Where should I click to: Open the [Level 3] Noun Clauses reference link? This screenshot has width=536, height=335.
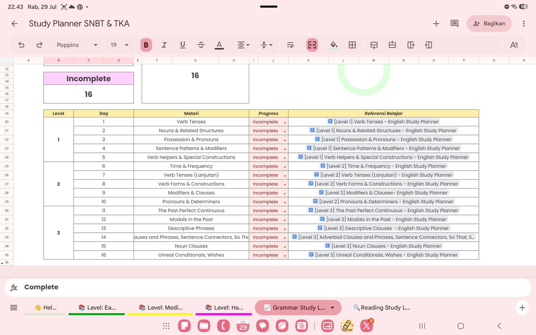[x=383, y=246]
